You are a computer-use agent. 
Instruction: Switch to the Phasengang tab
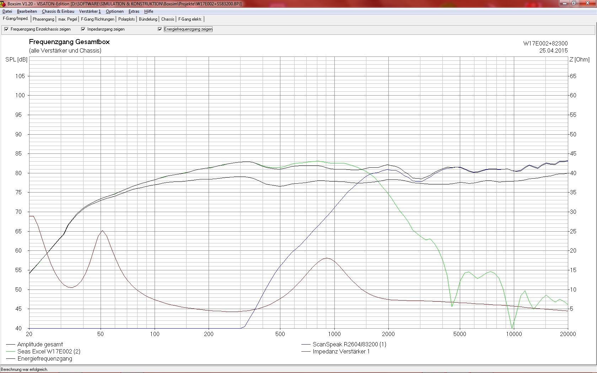click(x=43, y=19)
